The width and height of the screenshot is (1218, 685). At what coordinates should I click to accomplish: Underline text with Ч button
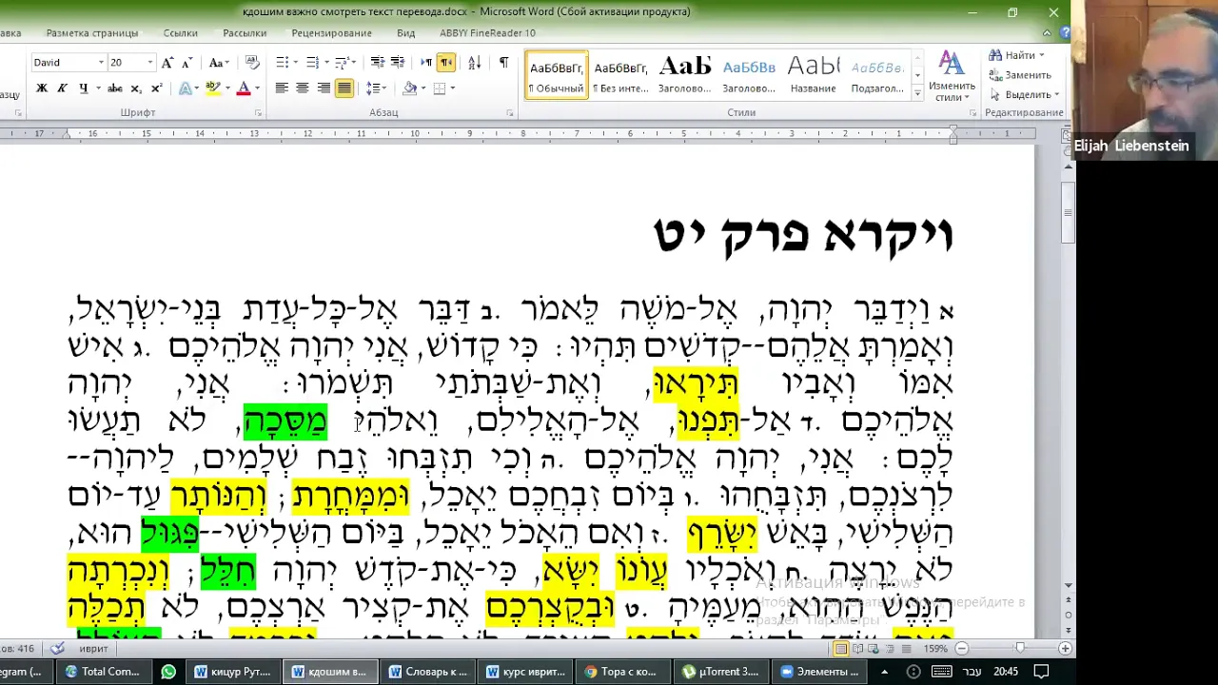[83, 88]
